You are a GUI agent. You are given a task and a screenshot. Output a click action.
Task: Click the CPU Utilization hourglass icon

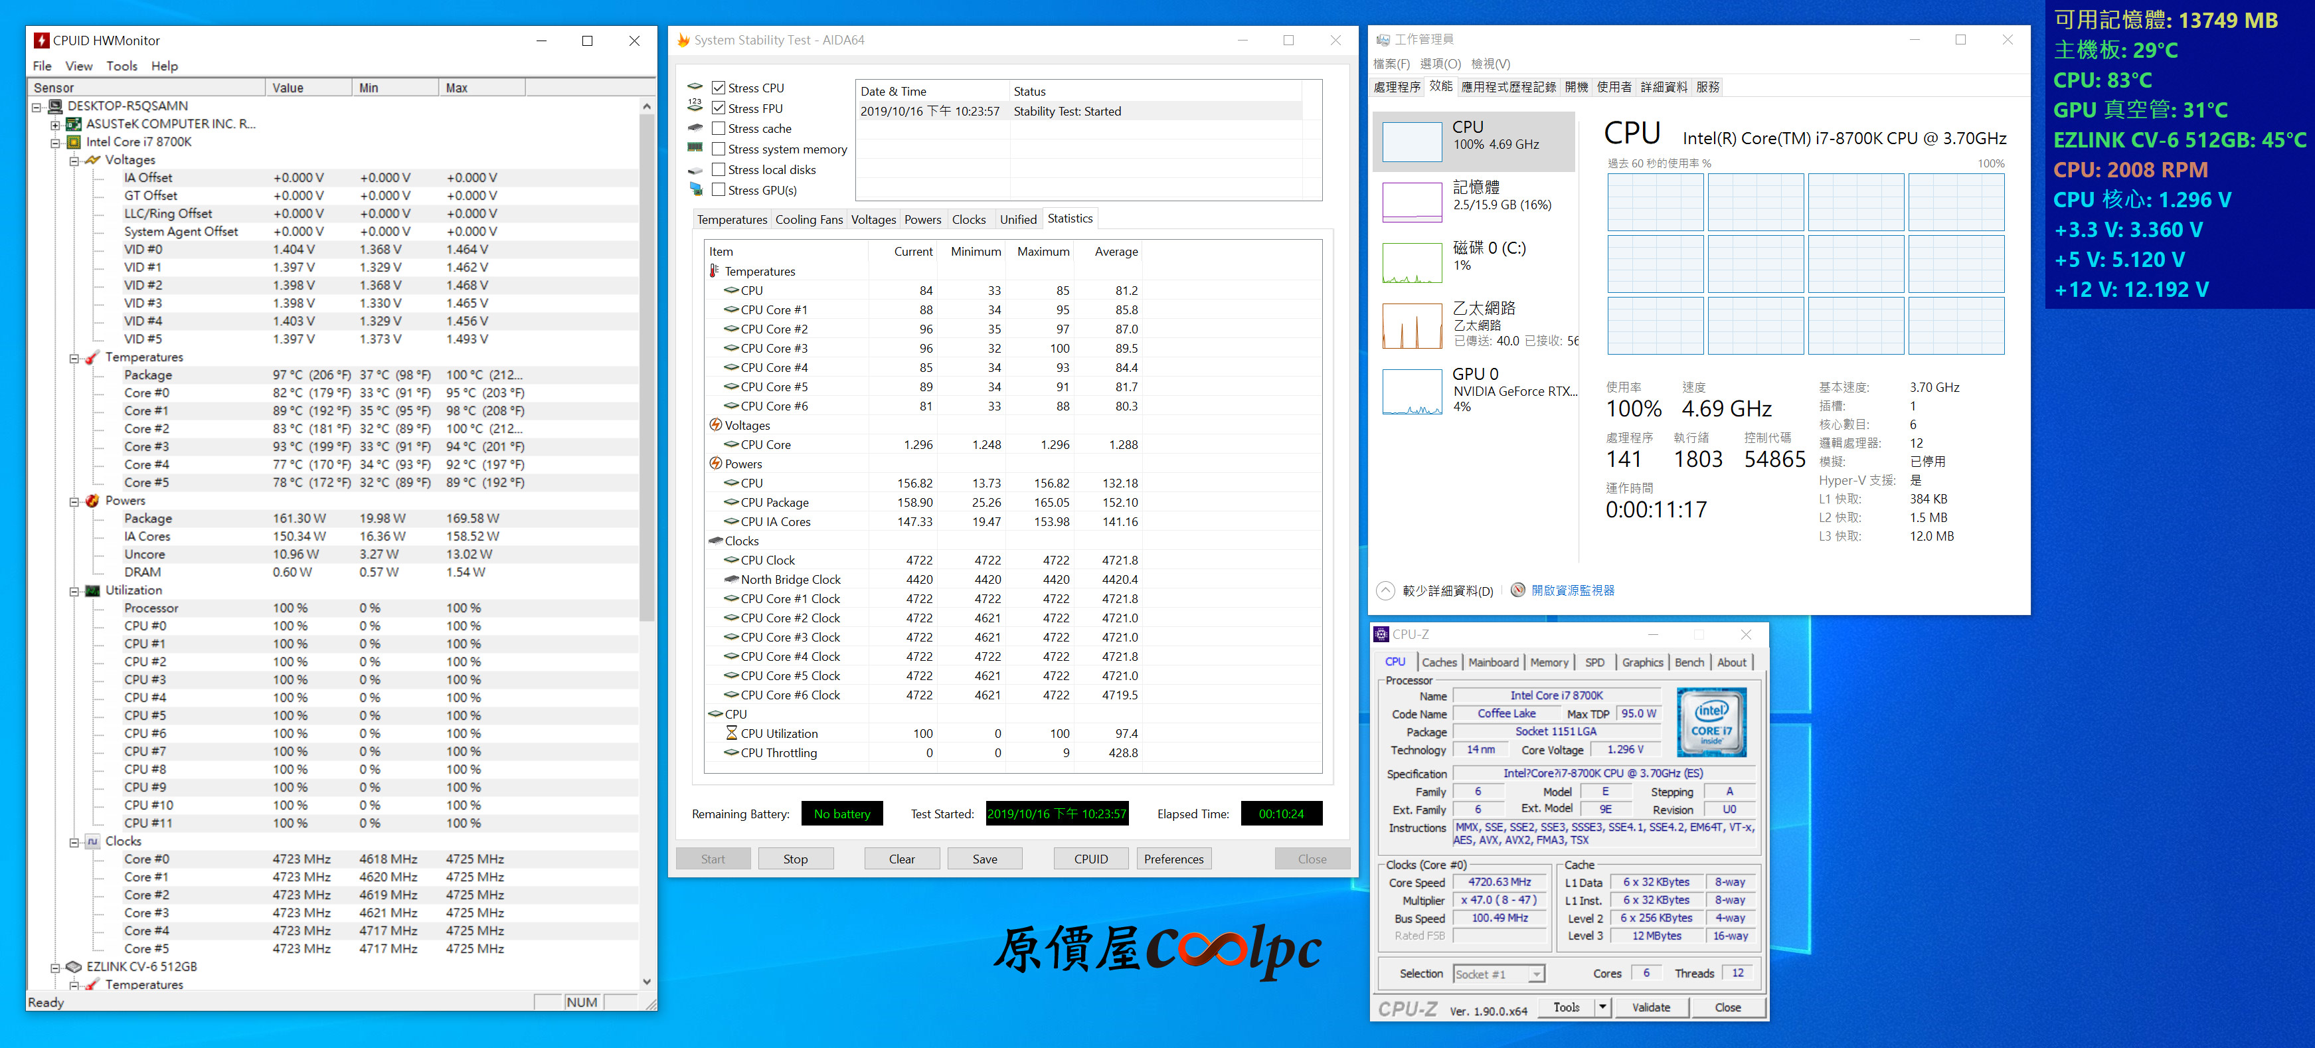pos(732,733)
